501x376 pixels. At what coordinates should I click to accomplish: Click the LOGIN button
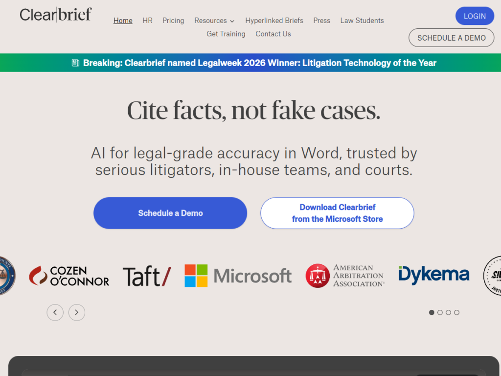pyautogui.click(x=475, y=16)
